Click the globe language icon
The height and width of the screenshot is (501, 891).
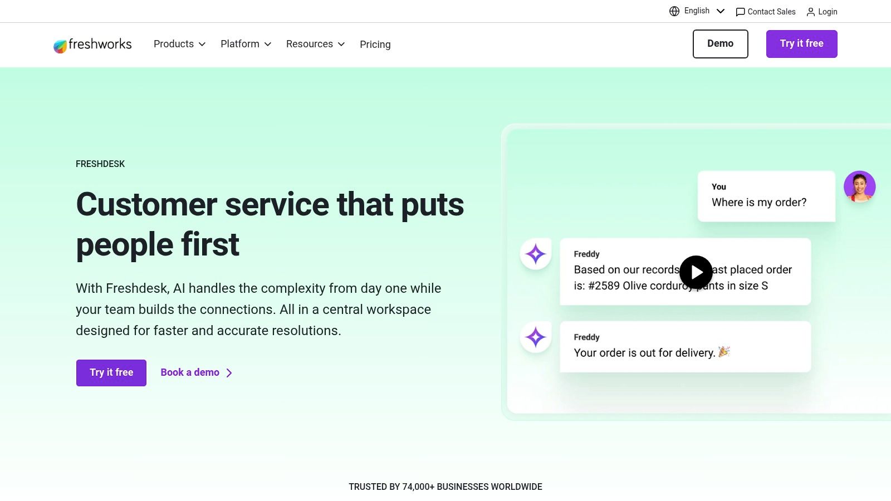[x=674, y=11]
